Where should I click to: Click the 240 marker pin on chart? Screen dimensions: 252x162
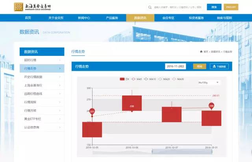[x=211, y=106]
